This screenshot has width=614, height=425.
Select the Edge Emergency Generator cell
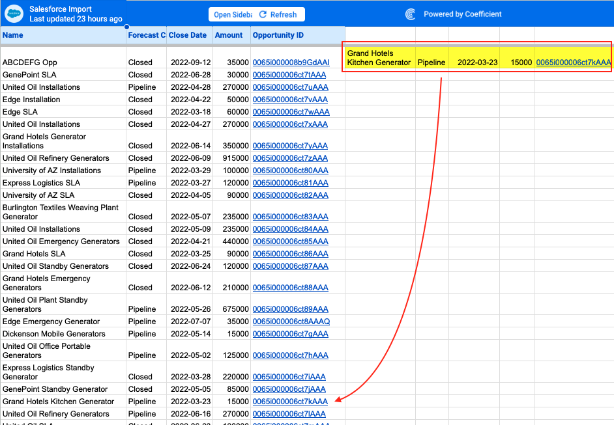click(x=63, y=322)
